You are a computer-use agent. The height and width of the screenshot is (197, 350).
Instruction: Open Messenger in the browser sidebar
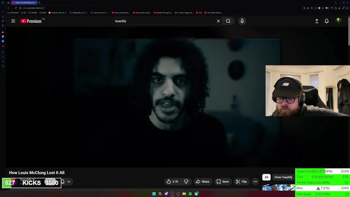(x=3, y=41)
